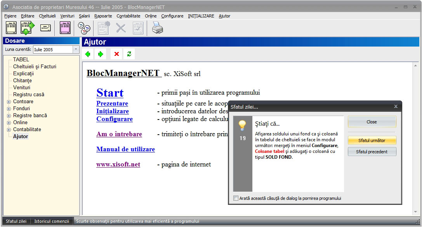
Task: Switch to the Istoricul comenzii tab
Action: [x=52, y=221]
